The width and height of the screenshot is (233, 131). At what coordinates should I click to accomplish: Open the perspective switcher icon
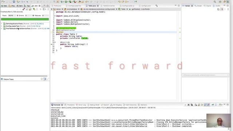(x=220, y=2)
